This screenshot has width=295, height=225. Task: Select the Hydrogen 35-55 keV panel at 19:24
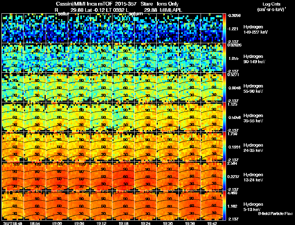tap(146, 117)
